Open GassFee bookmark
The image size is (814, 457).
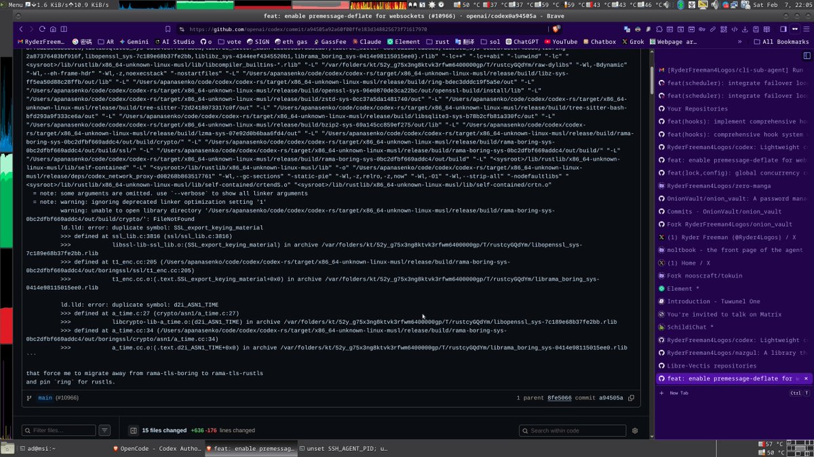point(329,41)
